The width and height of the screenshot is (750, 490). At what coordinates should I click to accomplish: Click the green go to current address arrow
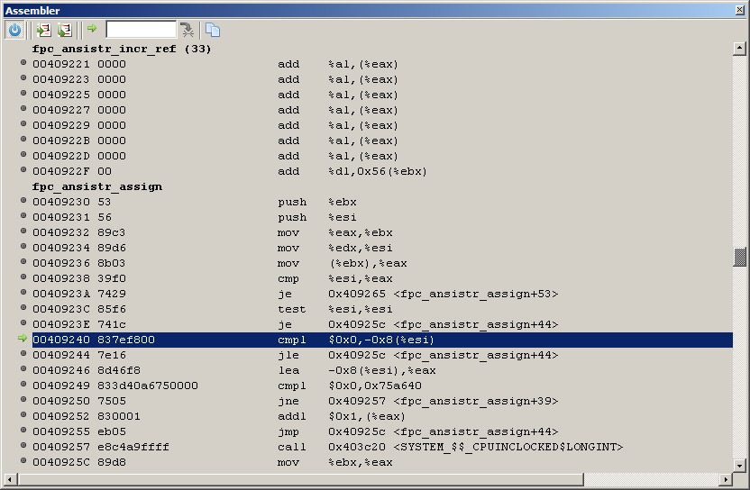click(92, 30)
